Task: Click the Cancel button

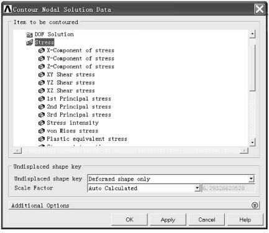Action: click(207, 219)
